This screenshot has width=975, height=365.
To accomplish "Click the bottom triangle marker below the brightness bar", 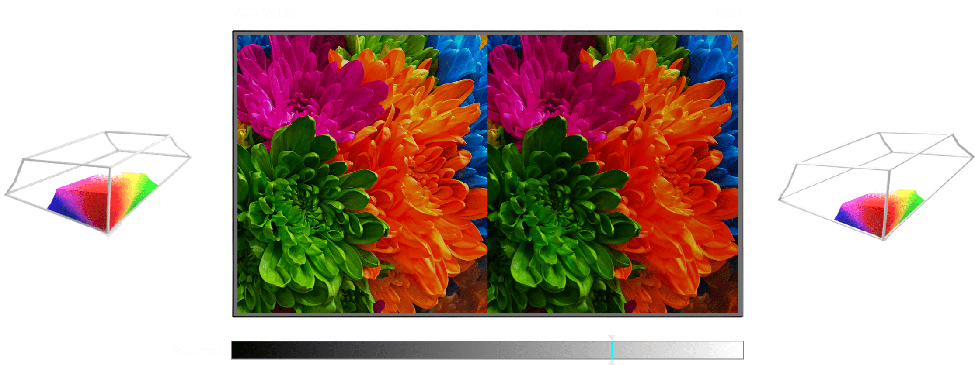I will pos(612,362).
